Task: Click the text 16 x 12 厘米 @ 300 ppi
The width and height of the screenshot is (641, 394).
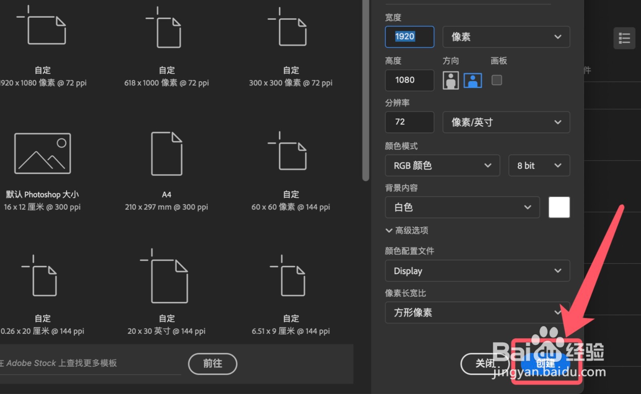Action: pos(42,207)
